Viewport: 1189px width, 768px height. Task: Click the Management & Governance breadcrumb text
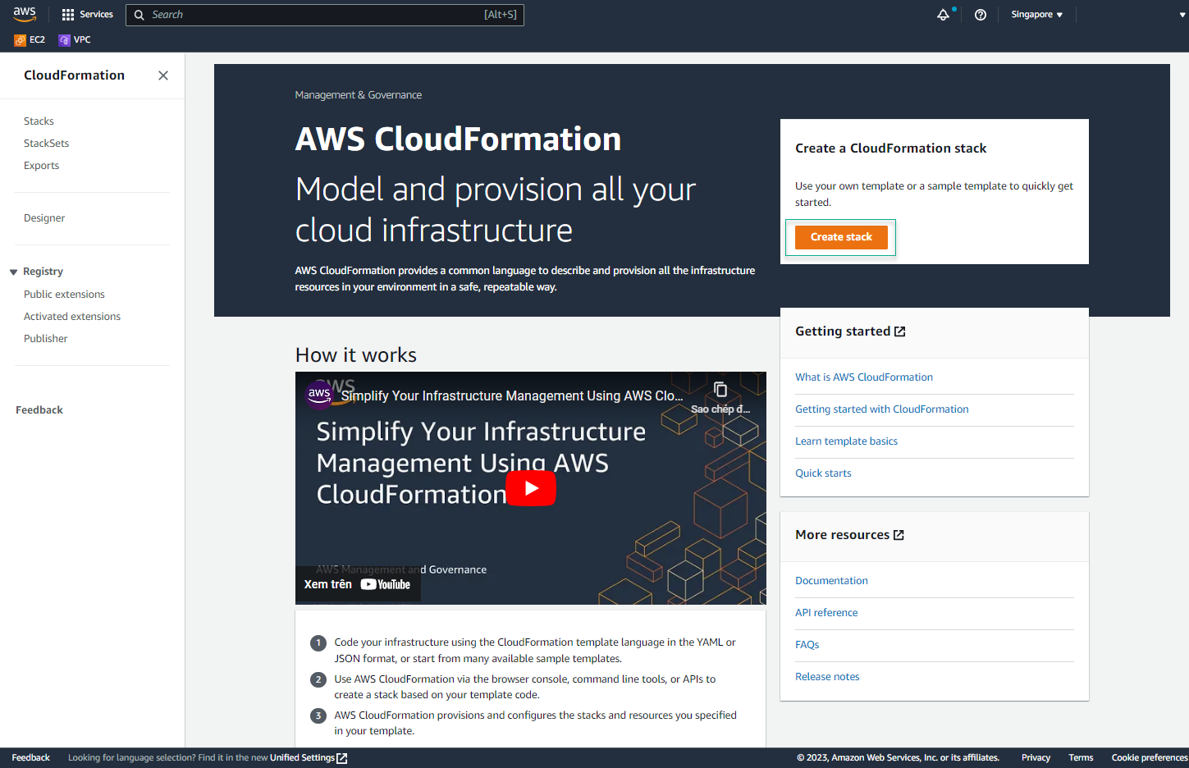(359, 95)
